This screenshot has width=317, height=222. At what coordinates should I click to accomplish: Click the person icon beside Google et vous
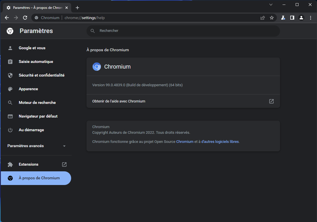tap(10, 48)
